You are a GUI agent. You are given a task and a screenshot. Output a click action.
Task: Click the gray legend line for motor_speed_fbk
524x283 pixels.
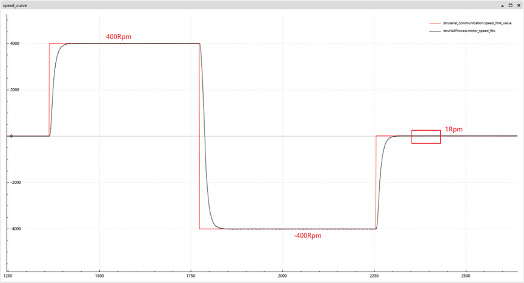click(435, 31)
